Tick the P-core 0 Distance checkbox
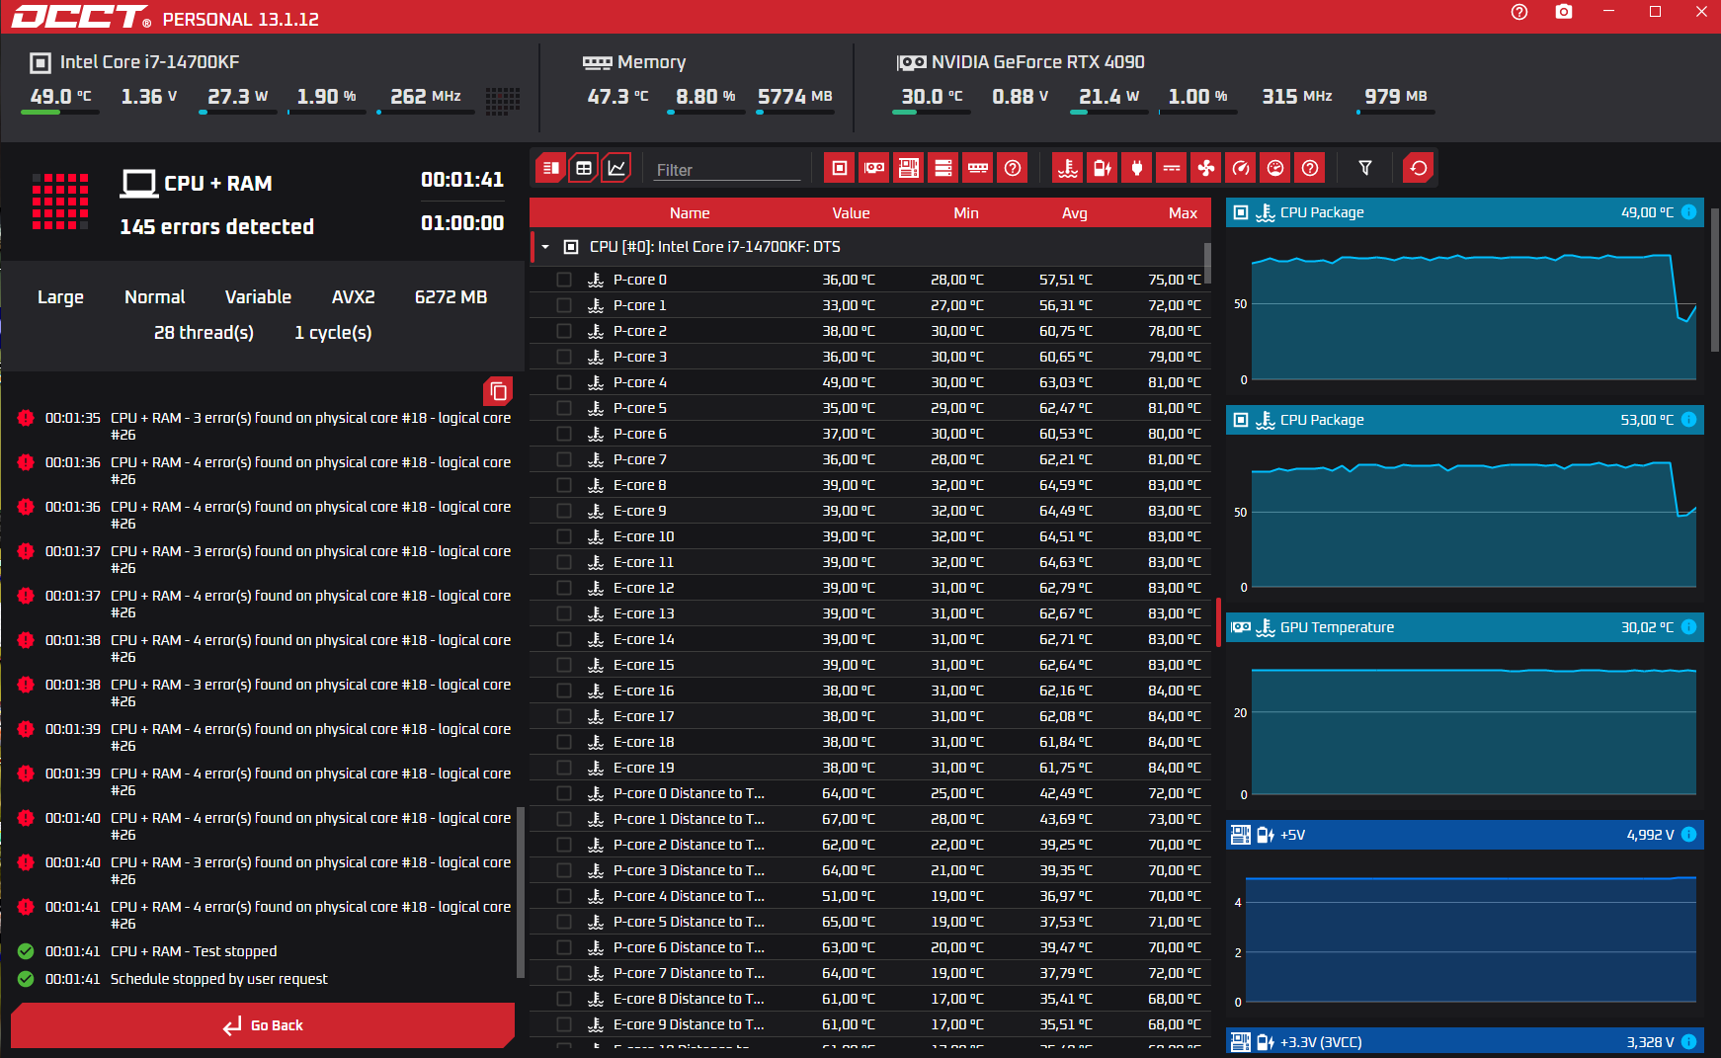The height and width of the screenshot is (1058, 1721). pyautogui.click(x=564, y=793)
